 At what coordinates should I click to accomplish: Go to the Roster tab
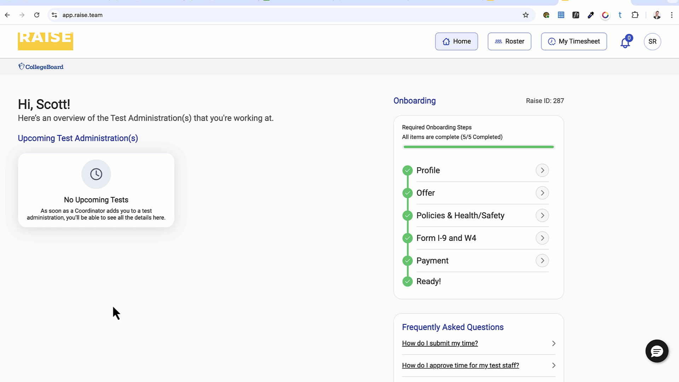[x=509, y=41]
